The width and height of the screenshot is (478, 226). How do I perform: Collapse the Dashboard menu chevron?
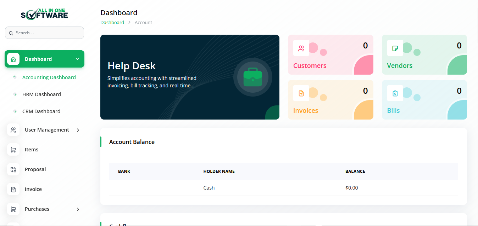click(77, 59)
